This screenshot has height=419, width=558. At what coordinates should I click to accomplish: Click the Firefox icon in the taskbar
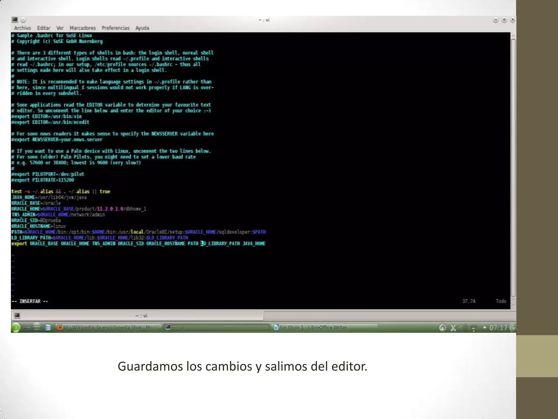coord(59,327)
